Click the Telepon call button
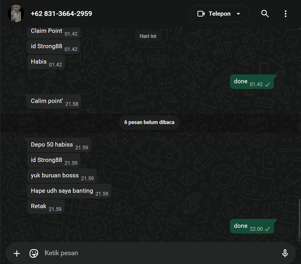The image size is (301, 264). tap(220, 14)
